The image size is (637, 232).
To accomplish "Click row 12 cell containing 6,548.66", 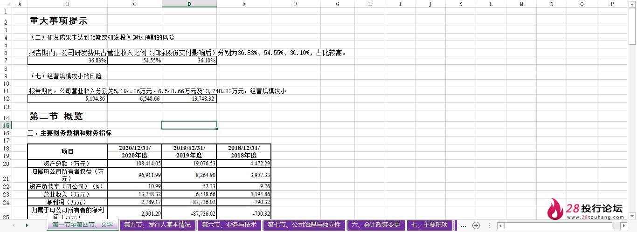I will pos(135,99).
